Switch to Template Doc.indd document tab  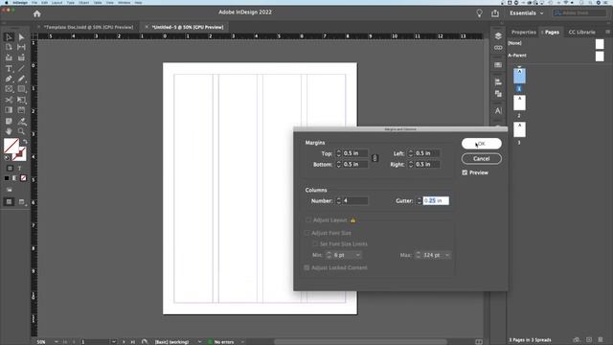(88, 27)
